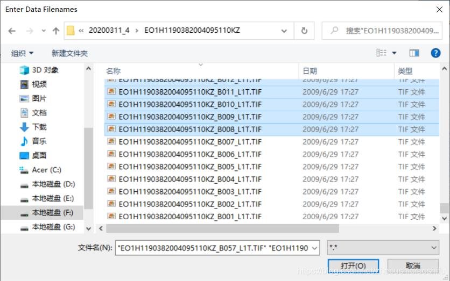Click 取消 to cancel dialog
Image resolution: width=450 pixels, height=281 pixels.
coord(413,266)
